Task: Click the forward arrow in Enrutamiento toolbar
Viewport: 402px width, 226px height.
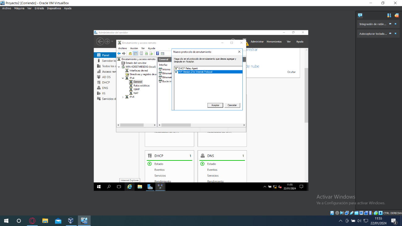Action: 124,53
